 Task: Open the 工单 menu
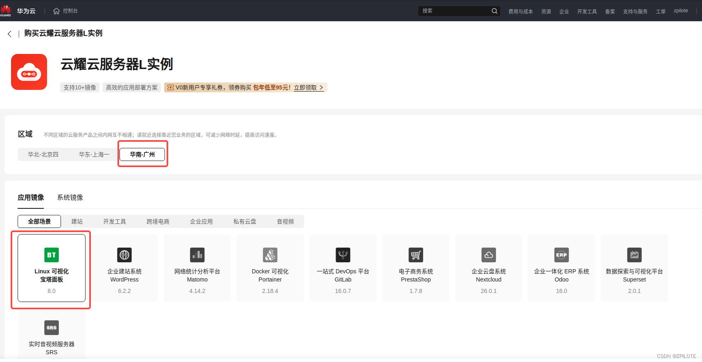(661, 11)
